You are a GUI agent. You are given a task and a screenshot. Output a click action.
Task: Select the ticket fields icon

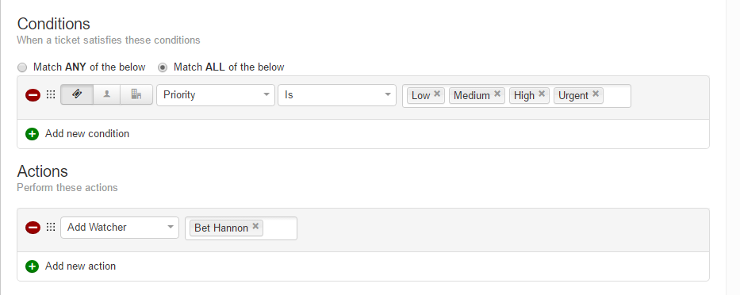coord(77,94)
